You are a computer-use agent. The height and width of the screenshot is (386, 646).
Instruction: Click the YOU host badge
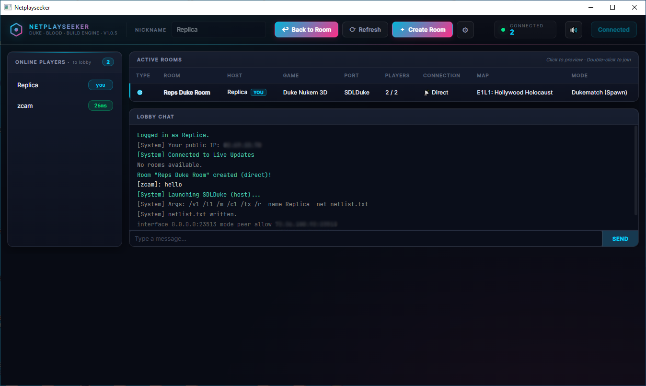coord(258,93)
